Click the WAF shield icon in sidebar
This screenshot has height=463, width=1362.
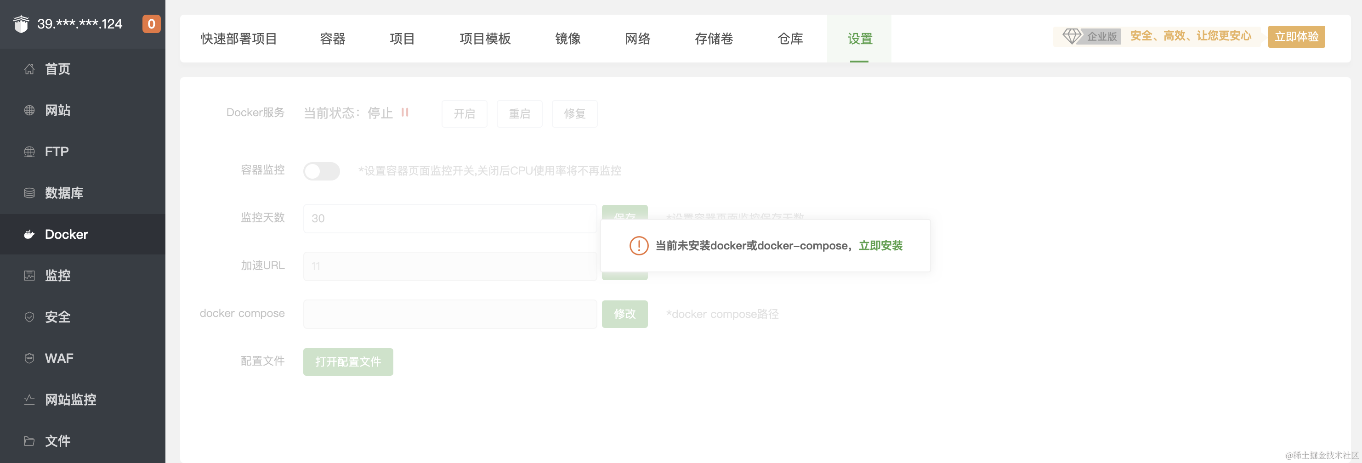point(29,358)
